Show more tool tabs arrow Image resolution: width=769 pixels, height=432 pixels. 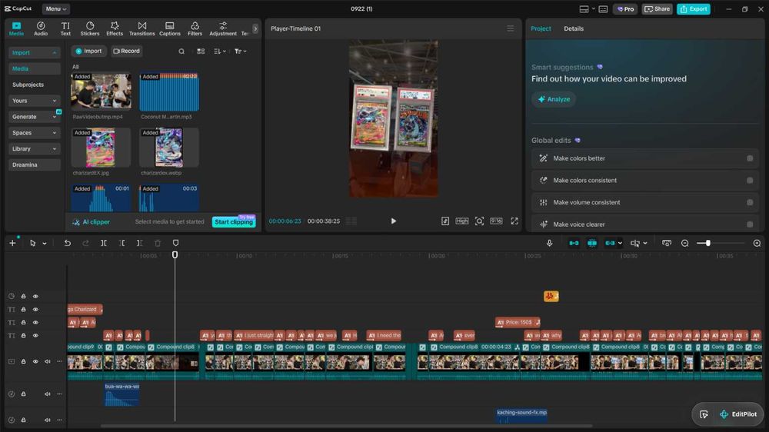(x=255, y=28)
